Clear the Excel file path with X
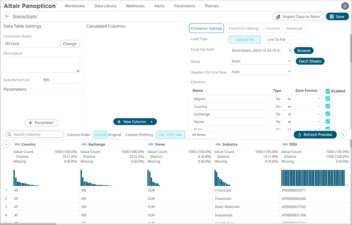 [x=290, y=51]
